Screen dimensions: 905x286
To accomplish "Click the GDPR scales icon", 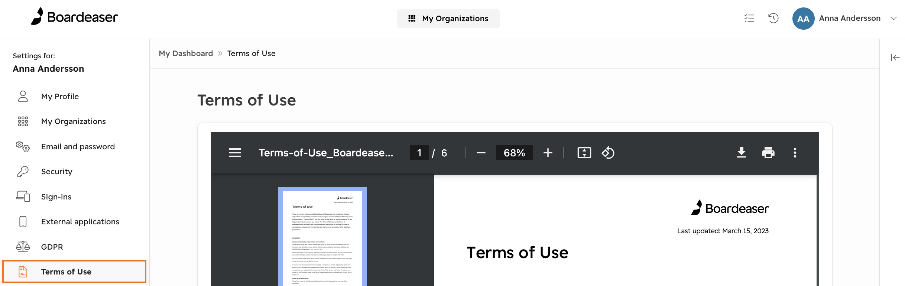I will 23,246.
